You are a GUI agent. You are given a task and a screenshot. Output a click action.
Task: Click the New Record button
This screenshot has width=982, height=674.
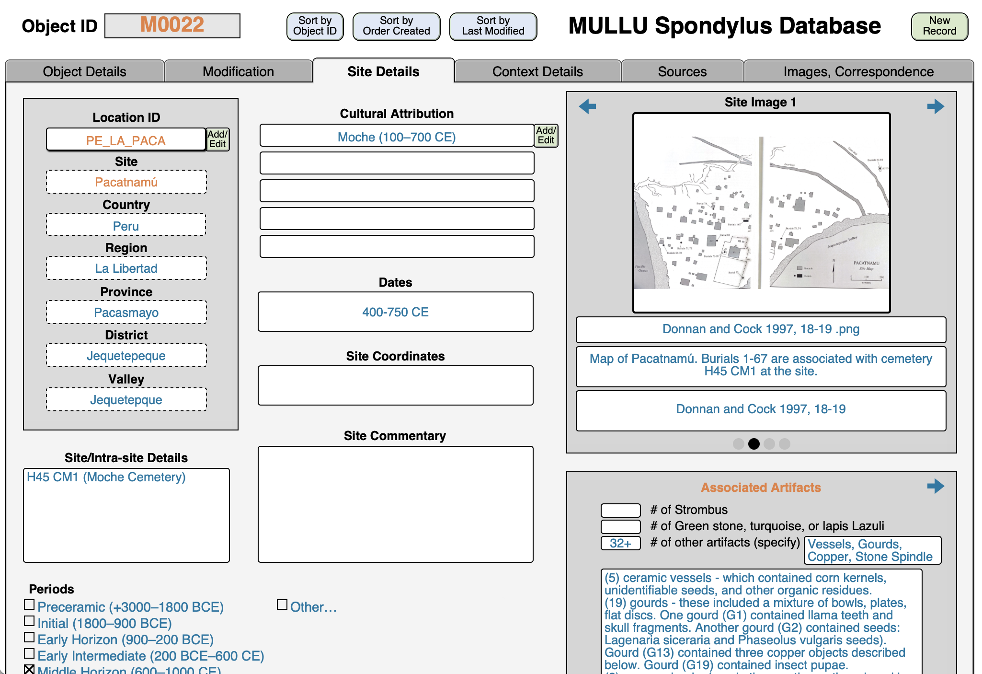click(x=939, y=26)
